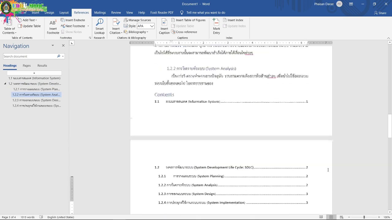
Task: Click Page 3 of 4 in status bar
Action: pyautogui.click(x=9, y=217)
